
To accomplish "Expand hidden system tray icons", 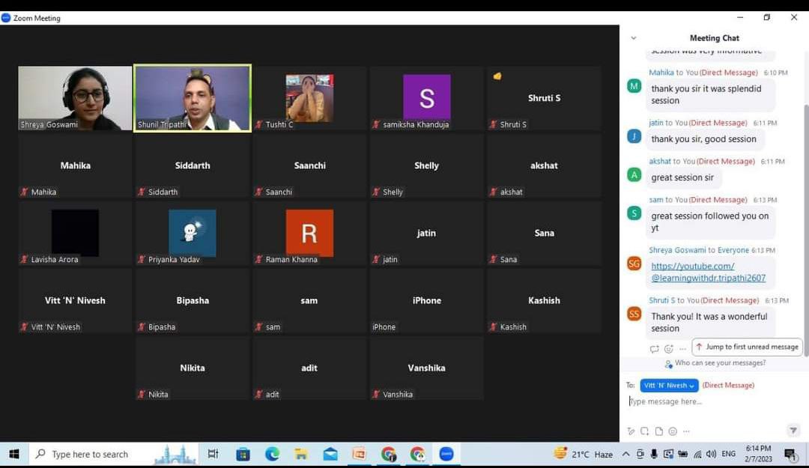I will tap(625, 454).
